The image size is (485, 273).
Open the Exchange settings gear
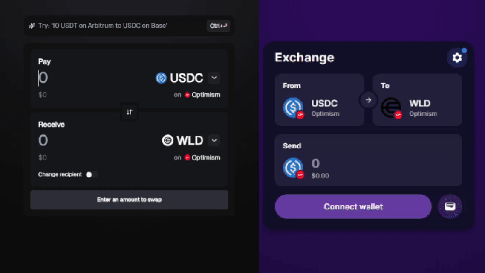457,58
